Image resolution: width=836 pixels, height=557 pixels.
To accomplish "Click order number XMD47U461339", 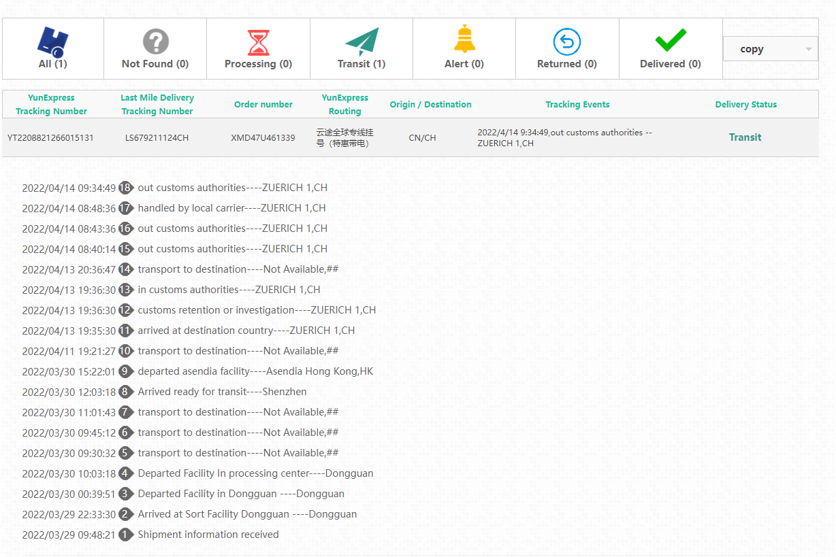I will coord(263,138).
